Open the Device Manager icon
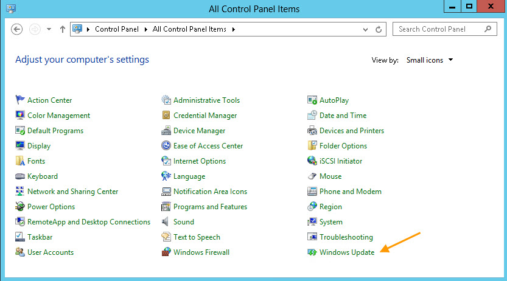 (166, 131)
